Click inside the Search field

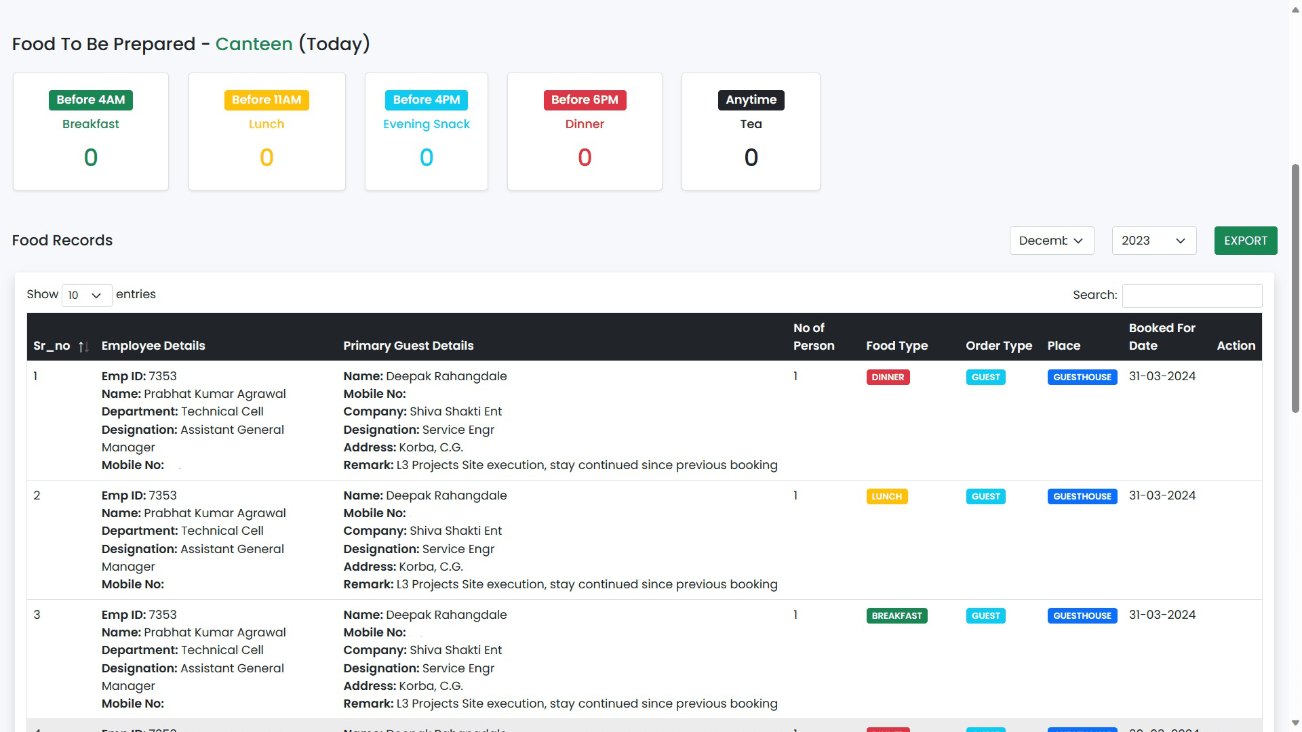point(1191,296)
